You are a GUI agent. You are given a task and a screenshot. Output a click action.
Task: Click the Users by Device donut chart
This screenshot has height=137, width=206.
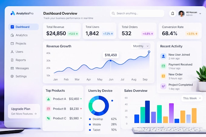(99, 106)
